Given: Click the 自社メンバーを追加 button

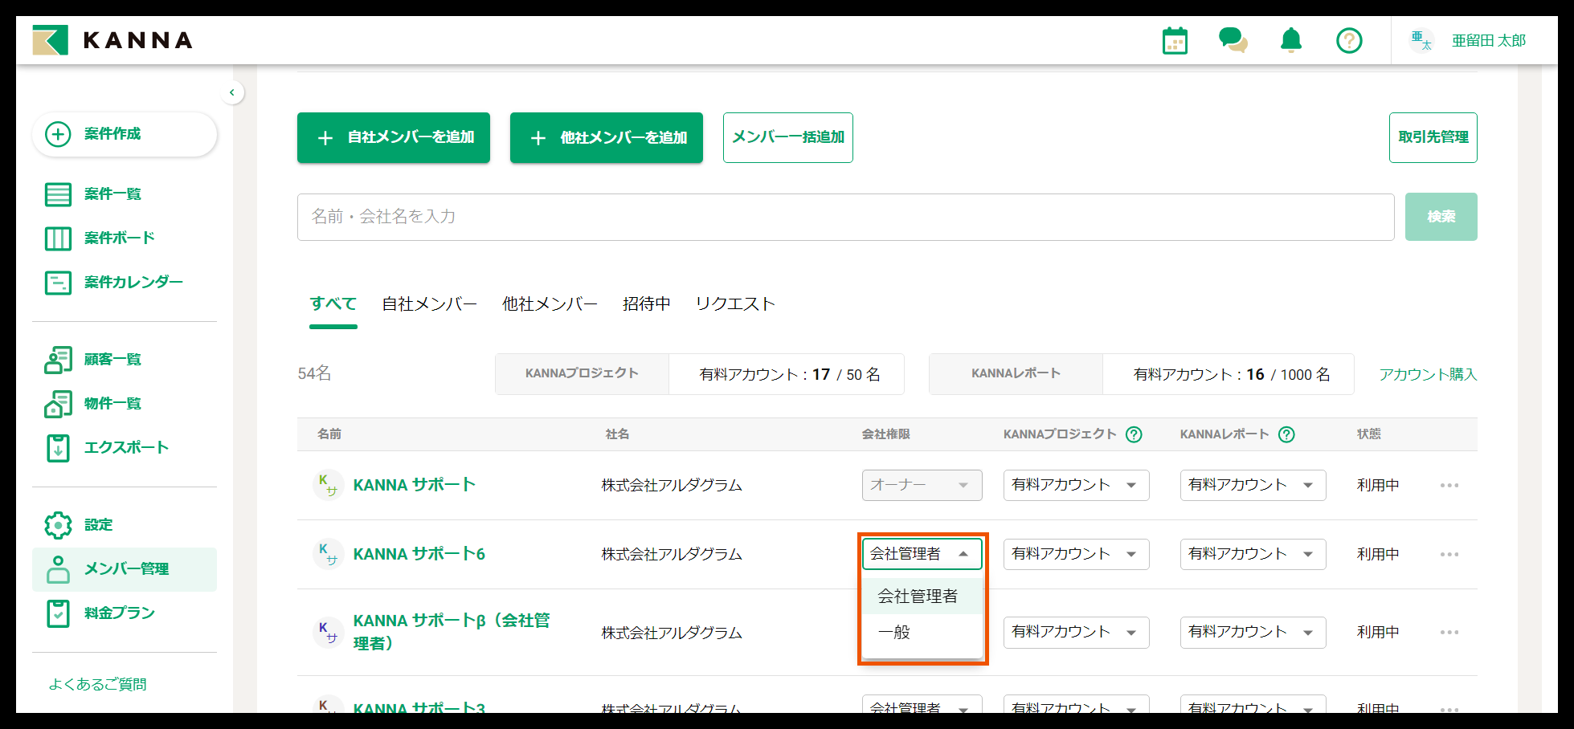Looking at the screenshot, I should click(393, 137).
